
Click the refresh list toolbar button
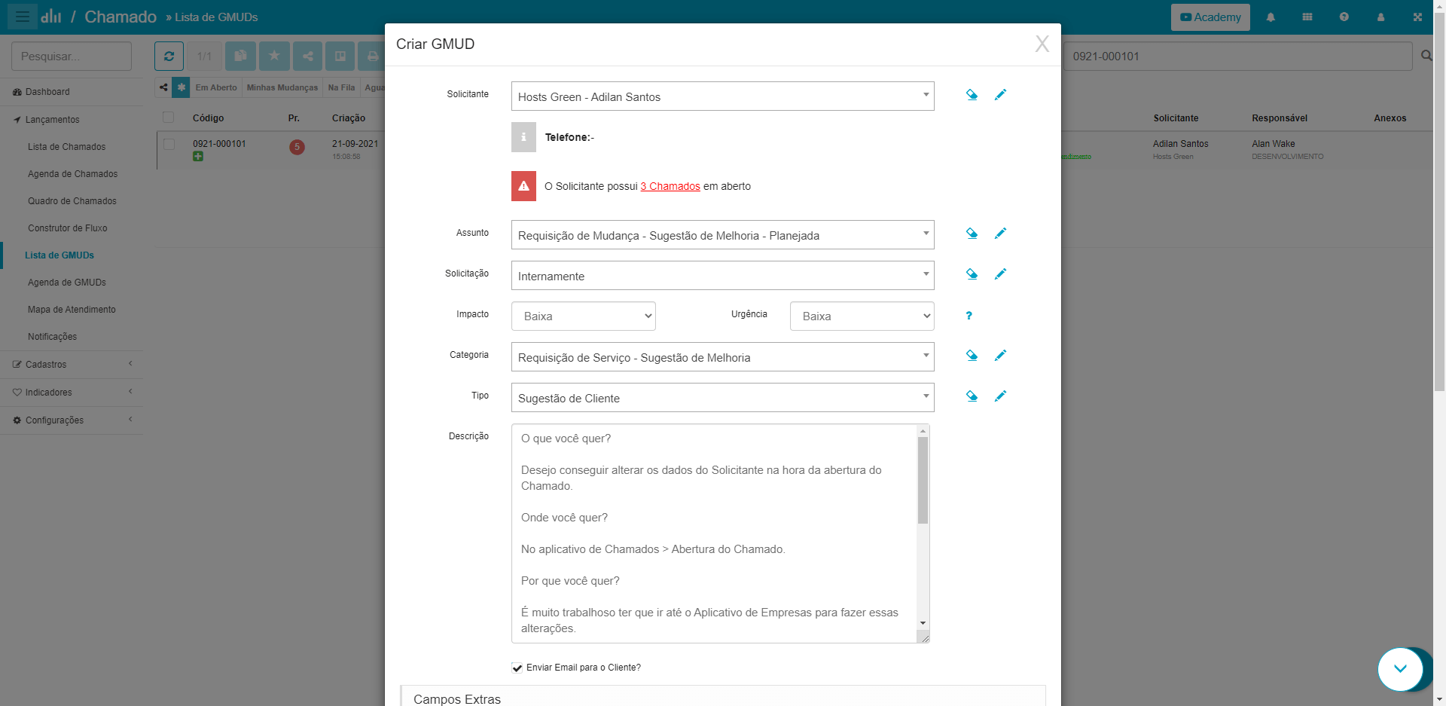pos(169,56)
